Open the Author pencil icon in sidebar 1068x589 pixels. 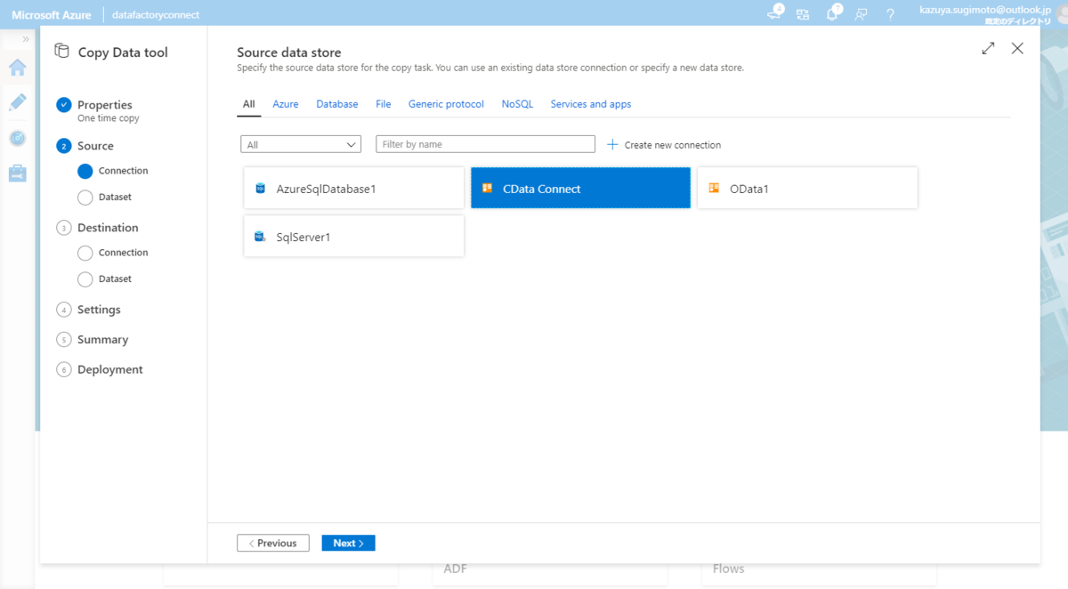coord(17,102)
